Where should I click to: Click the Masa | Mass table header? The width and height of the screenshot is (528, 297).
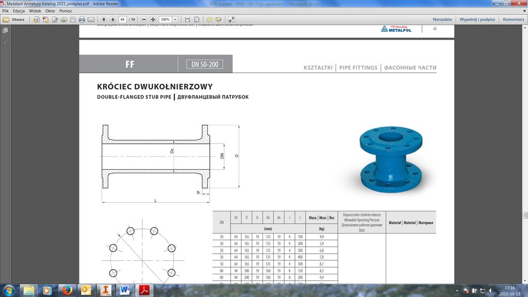322,218
